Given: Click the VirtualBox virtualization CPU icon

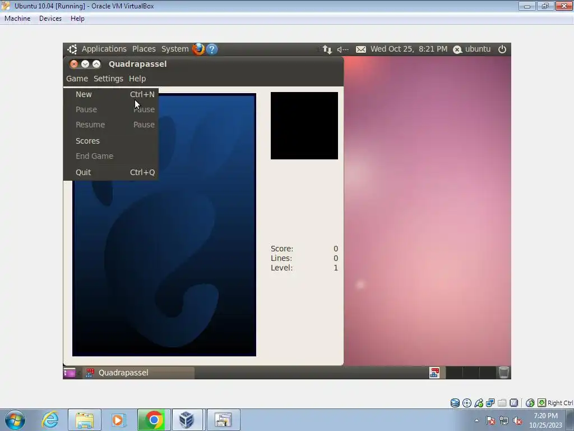Looking at the screenshot, I should (513, 403).
